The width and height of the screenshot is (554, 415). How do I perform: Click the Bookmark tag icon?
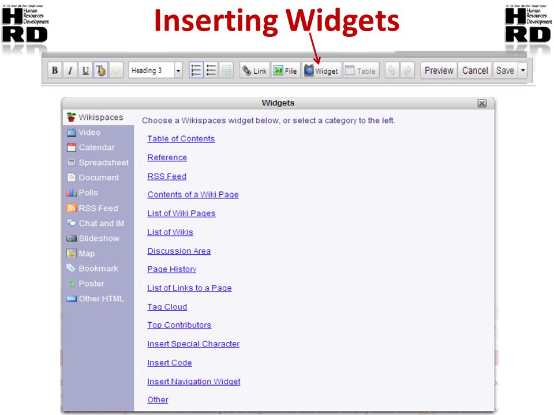point(72,268)
